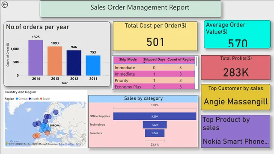Image resolution: width=274 pixels, height=154 pixels.
Task: Click the 23.4% funnel label
Action: 155,145
